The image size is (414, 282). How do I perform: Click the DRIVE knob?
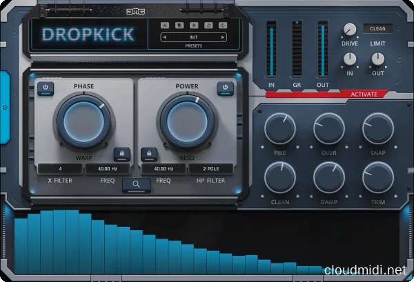351,30
